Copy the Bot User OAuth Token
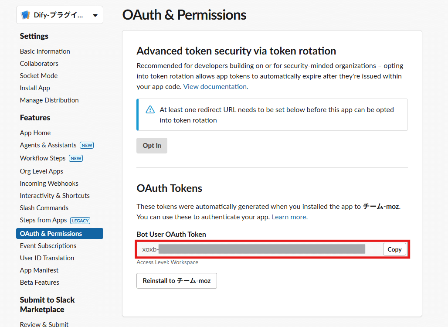Viewport: 448px width, 327px height. [x=394, y=249]
